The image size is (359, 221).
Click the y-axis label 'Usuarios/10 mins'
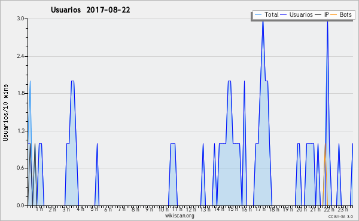(5, 113)
